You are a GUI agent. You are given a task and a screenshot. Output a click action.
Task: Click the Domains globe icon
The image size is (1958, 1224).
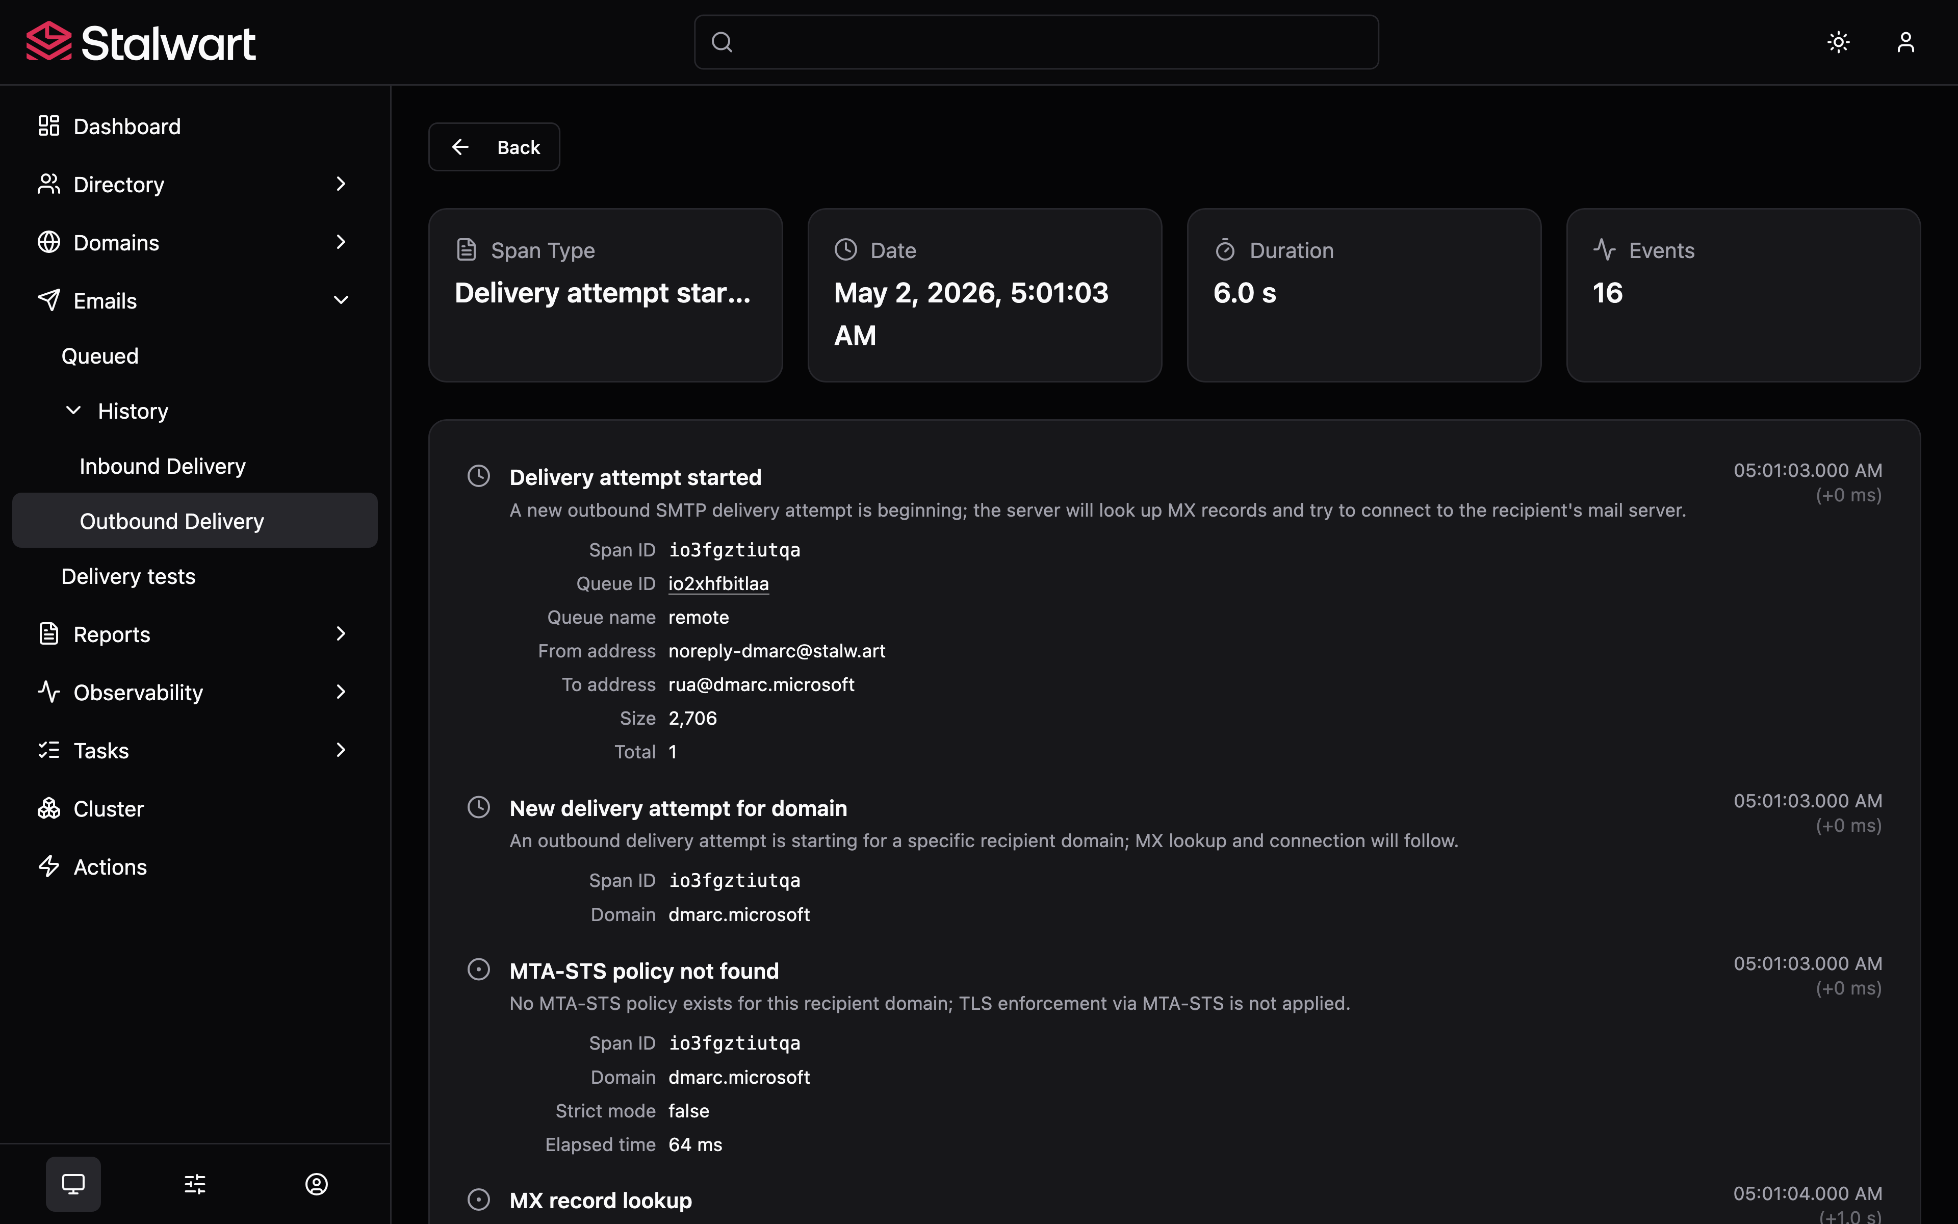48,242
